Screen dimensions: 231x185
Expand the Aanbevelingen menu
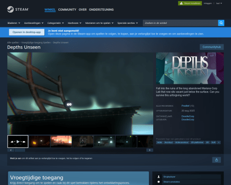click(34, 23)
